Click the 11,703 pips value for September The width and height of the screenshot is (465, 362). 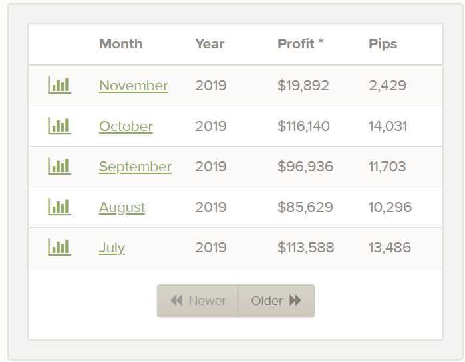pos(387,167)
